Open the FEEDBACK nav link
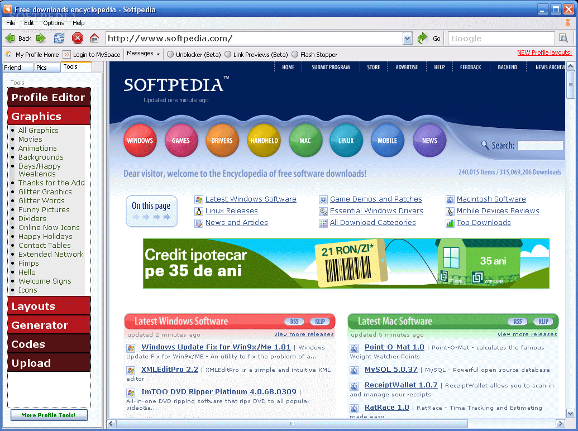This screenshot has width=578, height=431. [x=470, y=68]
